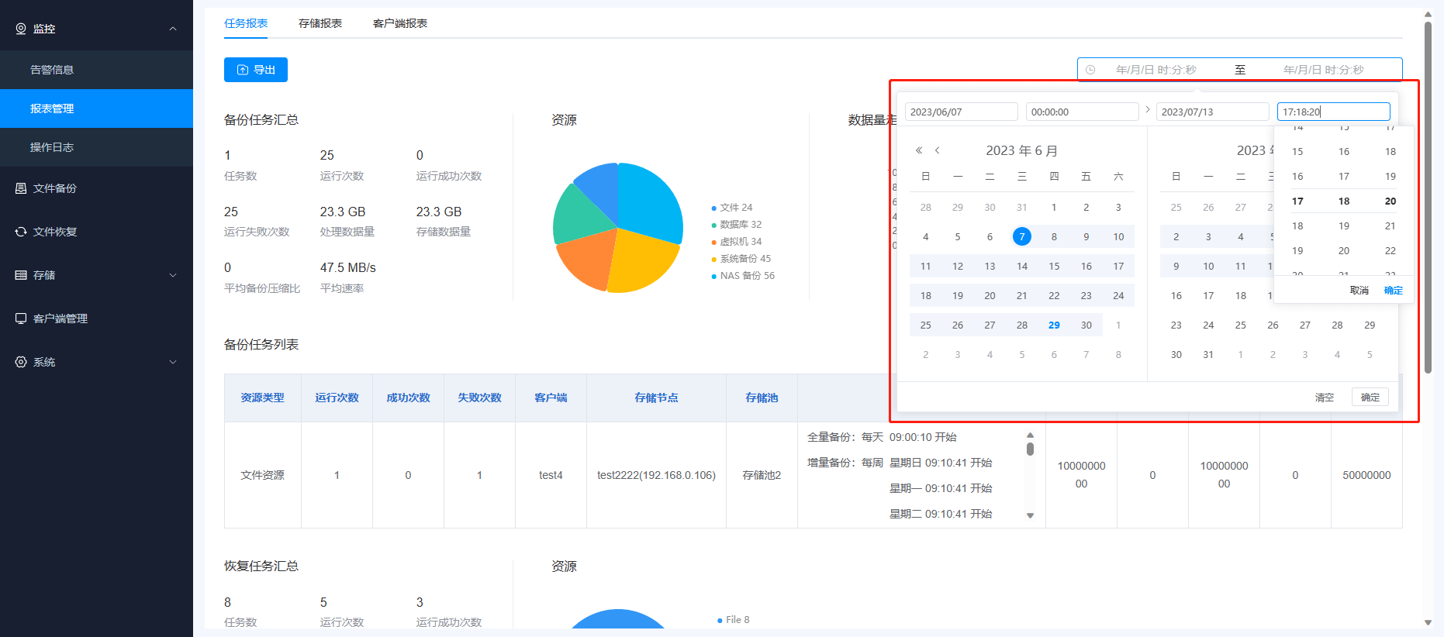Go to previous year with double-arrow icon
The image size is (1444, 637).
click(919, 150)
